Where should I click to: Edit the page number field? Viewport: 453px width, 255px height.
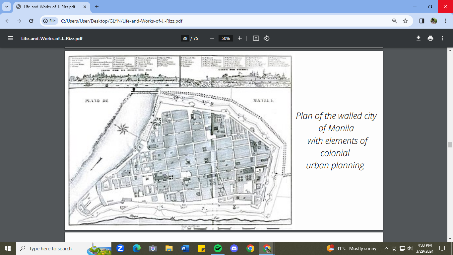pyautogui.click(x=185, y=38)
